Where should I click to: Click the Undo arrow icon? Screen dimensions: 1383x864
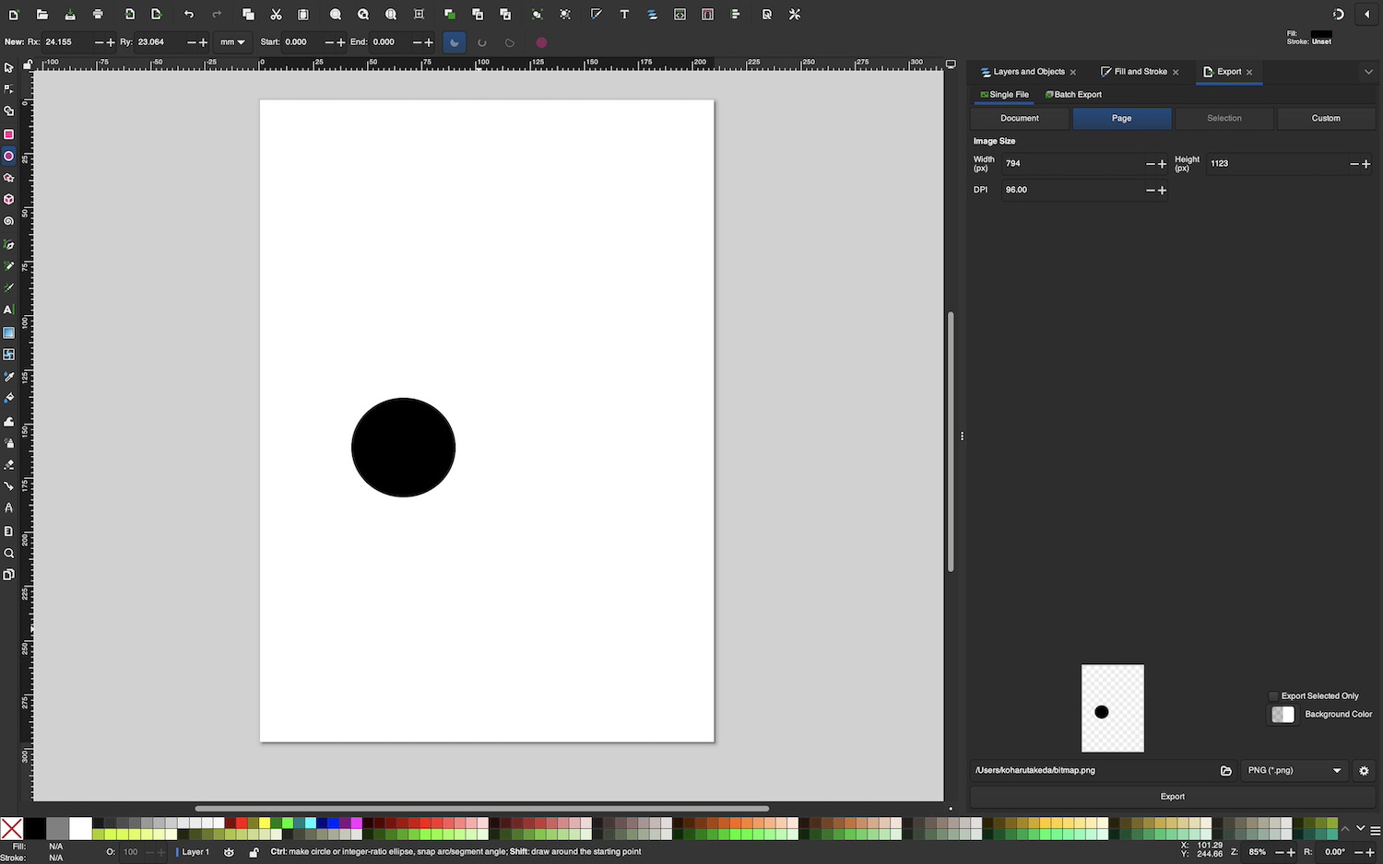(189, 15)
